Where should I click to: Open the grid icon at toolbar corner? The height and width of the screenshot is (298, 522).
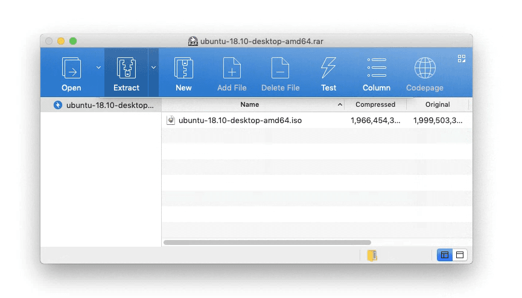(x=462, y=59)
